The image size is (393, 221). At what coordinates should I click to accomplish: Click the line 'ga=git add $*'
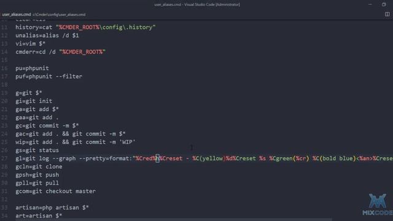(37, 109)
